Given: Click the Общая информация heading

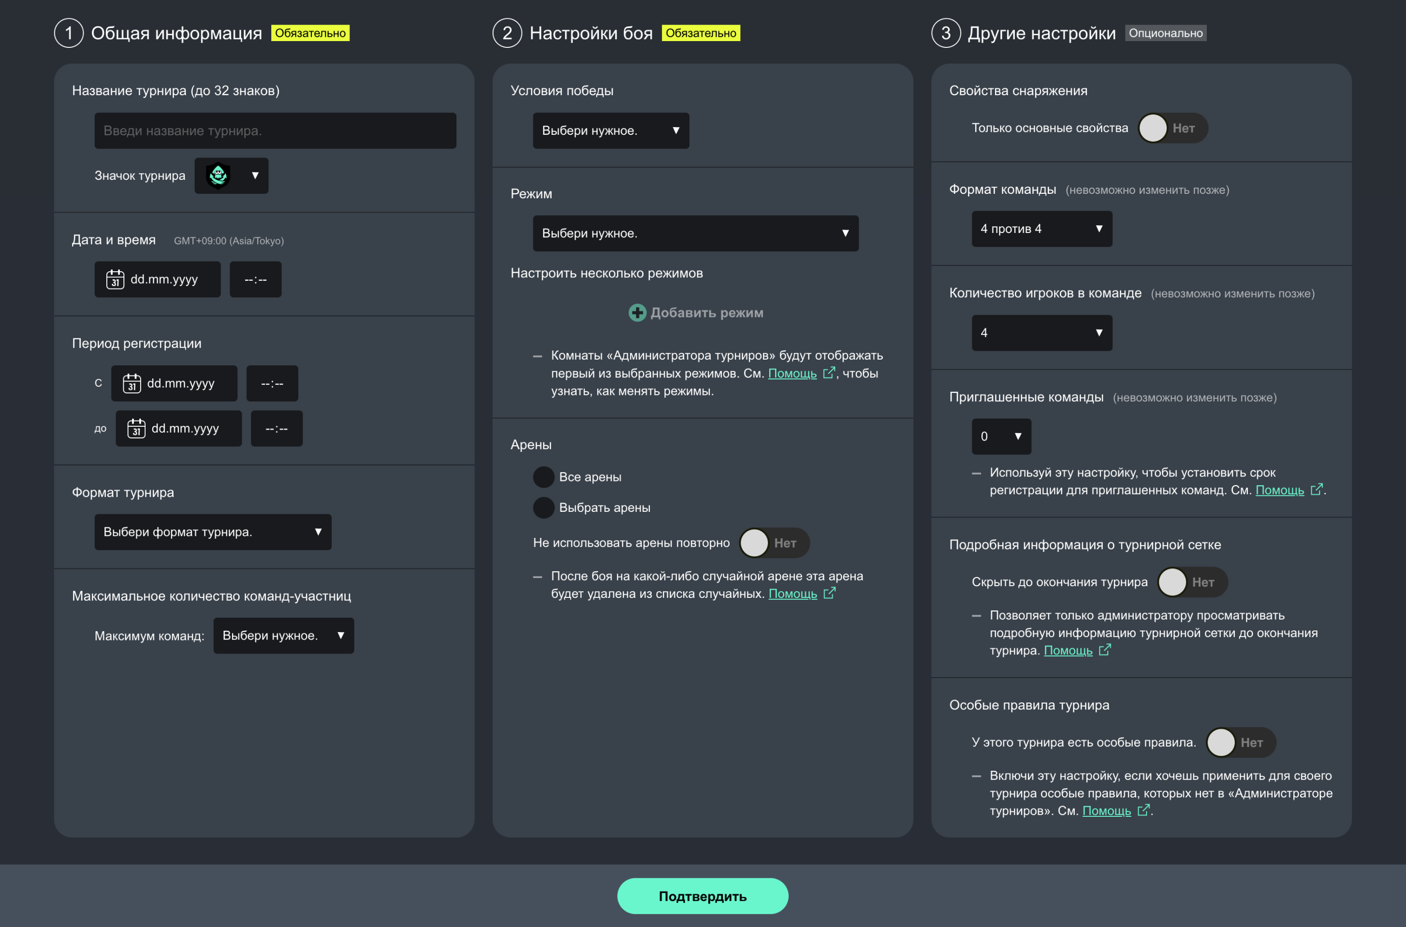Looking at the screenshot, I should (176, 33).
